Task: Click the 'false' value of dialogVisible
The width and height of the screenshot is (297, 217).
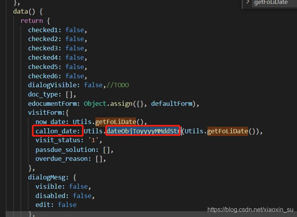Action: pos(93,85)
